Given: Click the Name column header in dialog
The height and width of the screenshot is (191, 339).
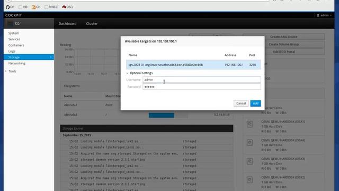Looking at the screenshot, I should coord(133,55).
